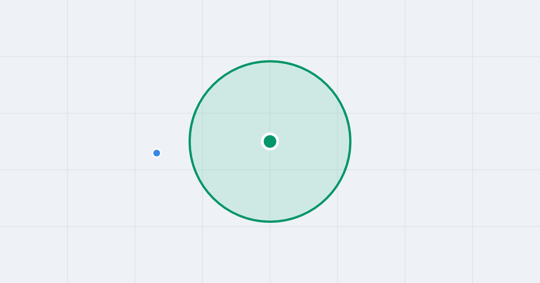This screenshot has height=283, width=540.
Task: Click circle fill midway between center dot and left edge
Action: (230, 141)
